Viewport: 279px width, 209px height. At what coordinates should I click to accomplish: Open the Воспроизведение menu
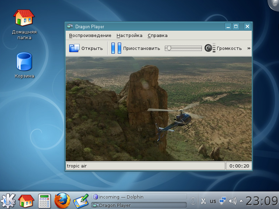pyautogui.click(x=90, y=36)
